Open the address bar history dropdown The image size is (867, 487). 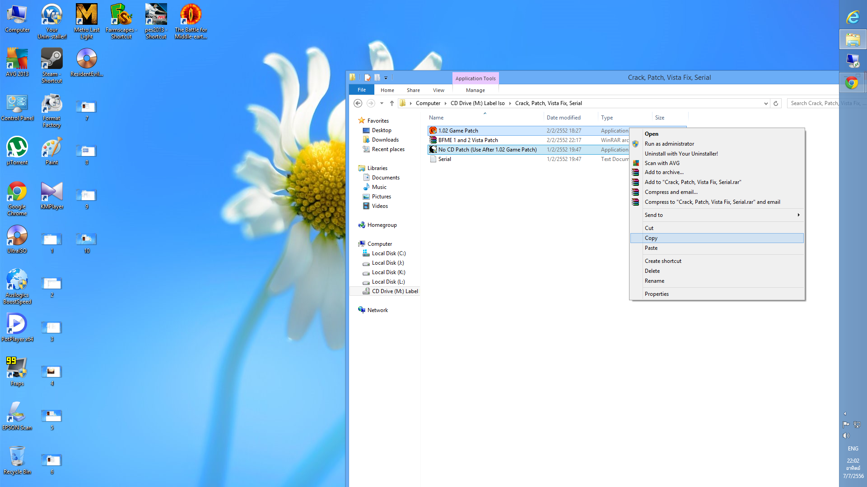[766, 103]
